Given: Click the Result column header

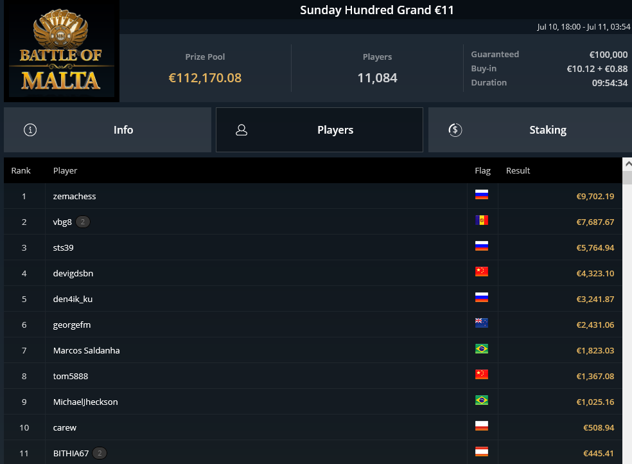Looking at the screenshot, I should pyautogui.click(x=518, y=170).
